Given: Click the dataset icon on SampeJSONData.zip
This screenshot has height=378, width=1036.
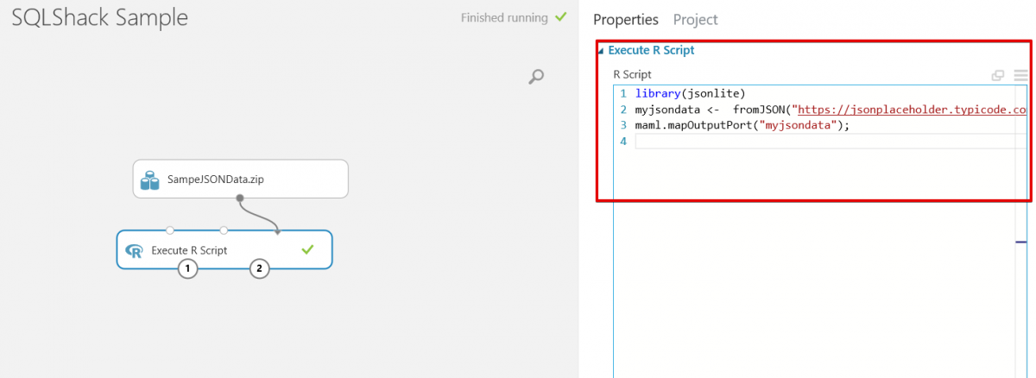Looking at the screenshot, I should coord(151,180).
